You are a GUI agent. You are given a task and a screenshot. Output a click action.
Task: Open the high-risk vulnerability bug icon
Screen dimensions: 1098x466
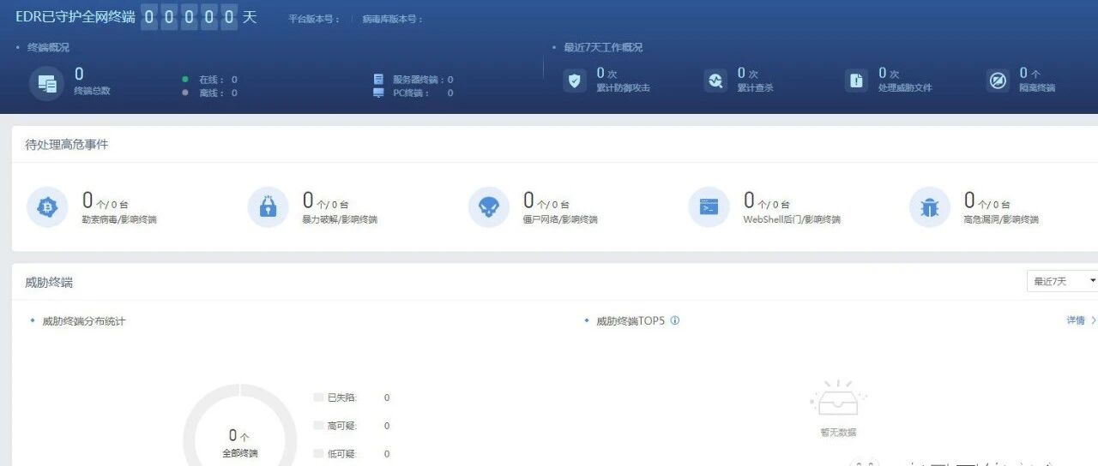(x=930, y=207)
